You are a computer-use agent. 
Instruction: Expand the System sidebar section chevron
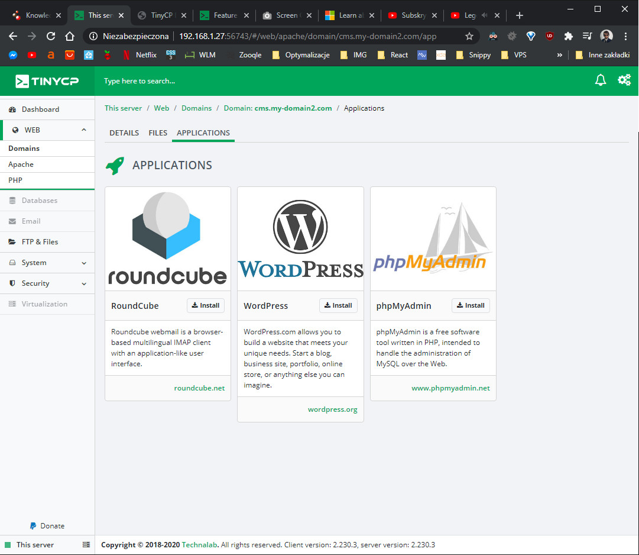tap(84, 263)
